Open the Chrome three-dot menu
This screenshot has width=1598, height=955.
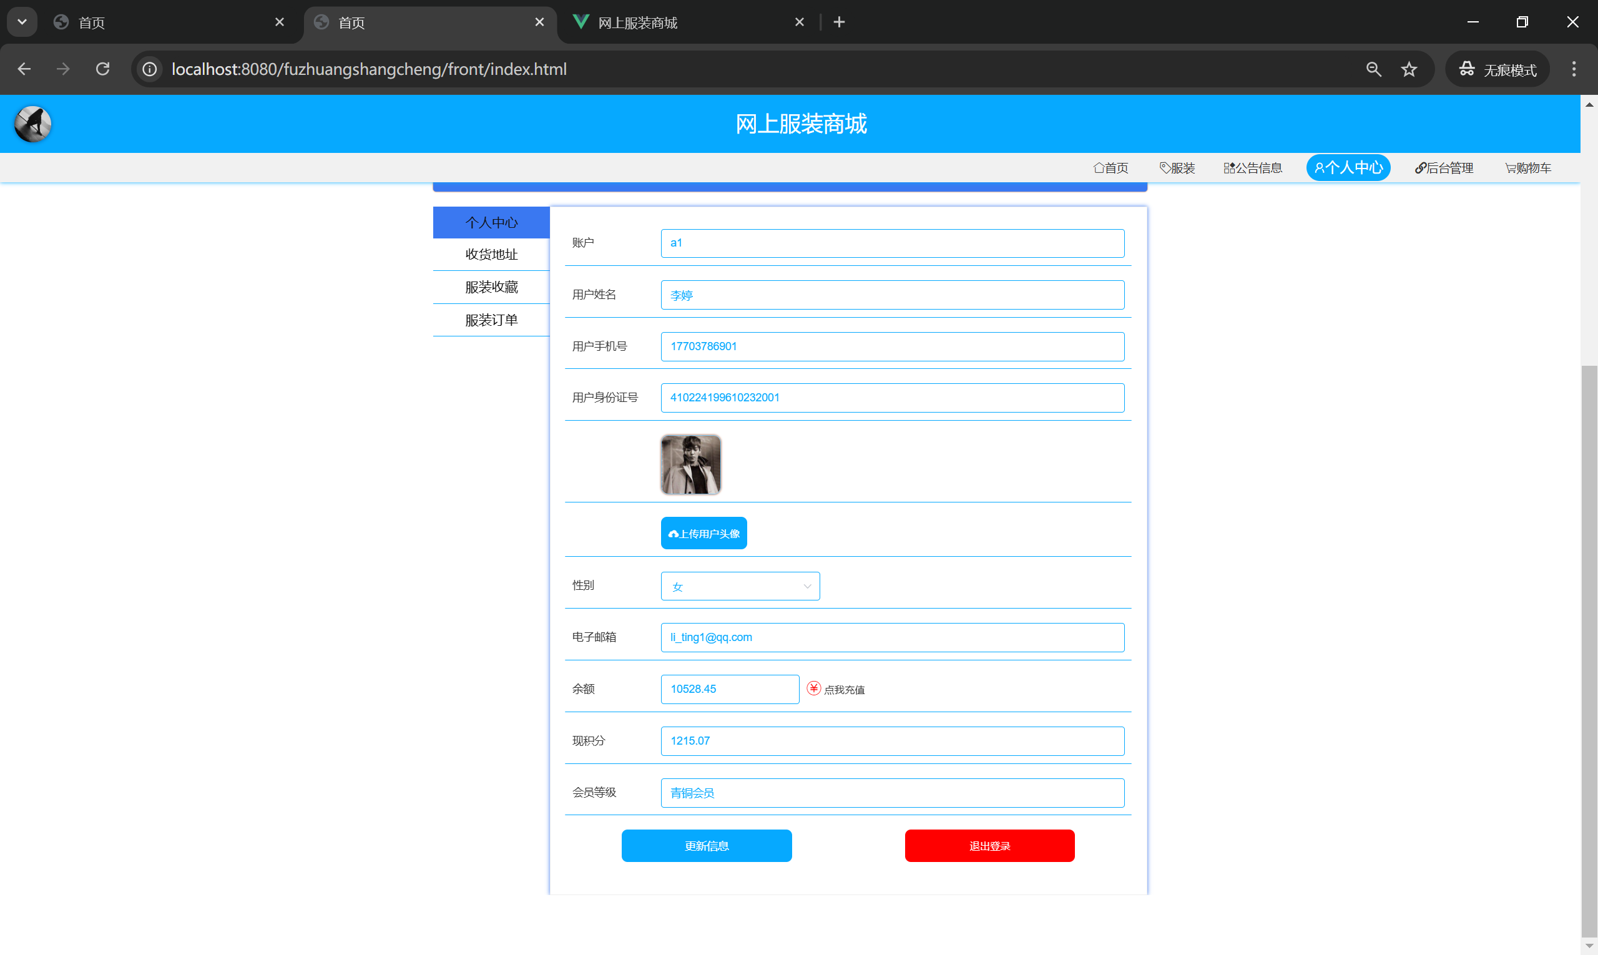(1574, 69)
